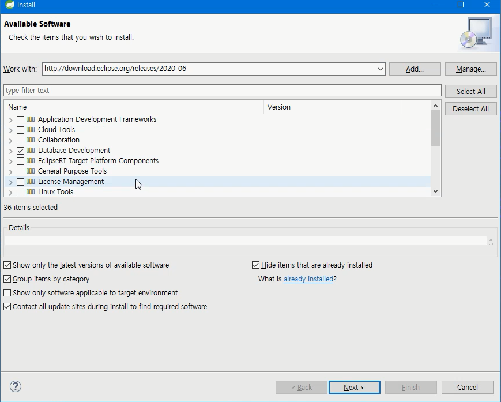Expand General Purpose Tools category
The image size is (501, 402).
tap(10, 172)
